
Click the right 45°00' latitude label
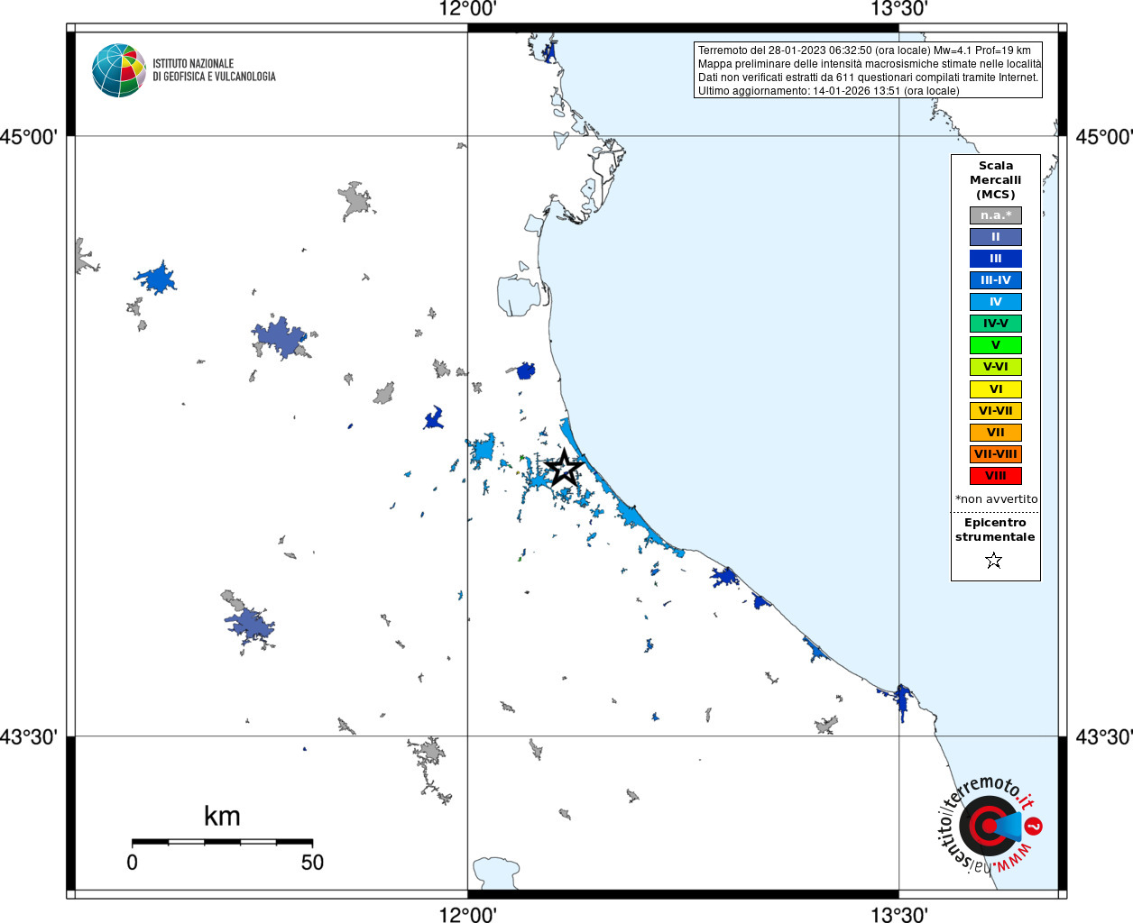[1104, 137]
